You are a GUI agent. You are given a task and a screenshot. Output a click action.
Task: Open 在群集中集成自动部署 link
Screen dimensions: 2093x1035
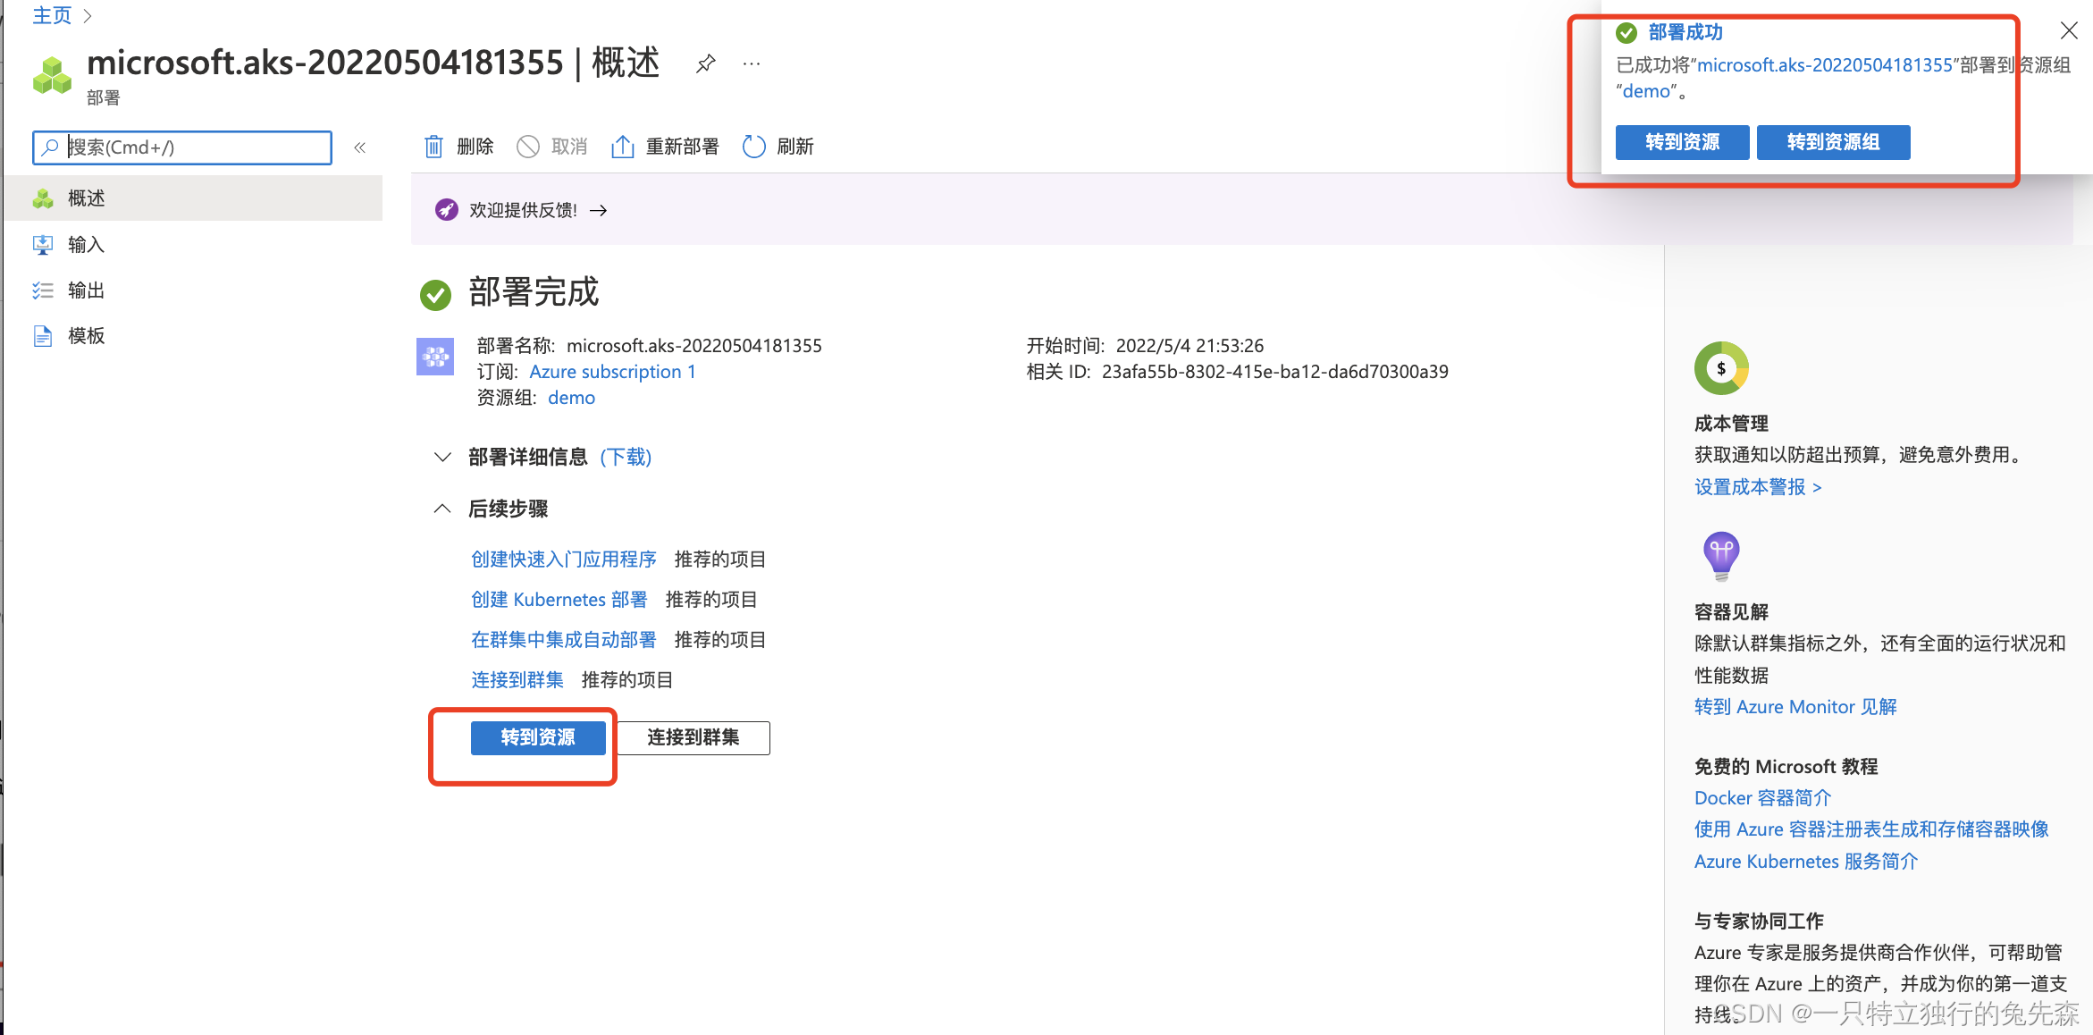coord(564,640)
